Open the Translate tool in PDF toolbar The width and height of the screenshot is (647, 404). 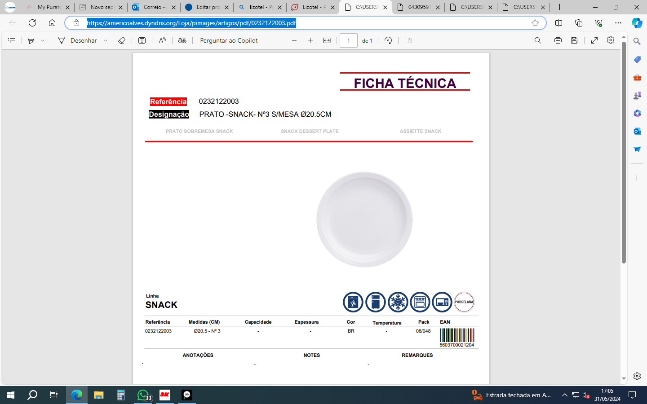[182, 40]
